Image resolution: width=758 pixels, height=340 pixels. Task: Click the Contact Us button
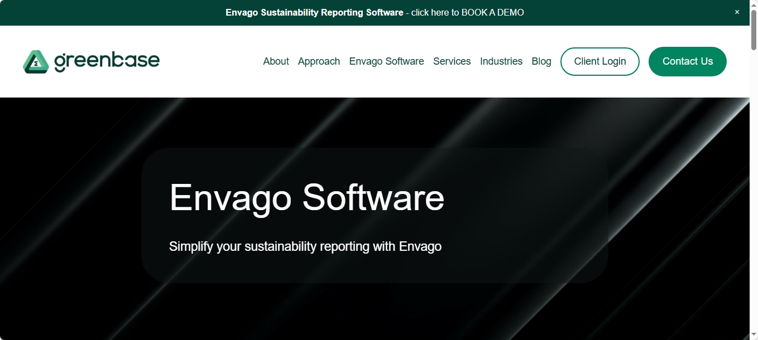click(688, 61)
